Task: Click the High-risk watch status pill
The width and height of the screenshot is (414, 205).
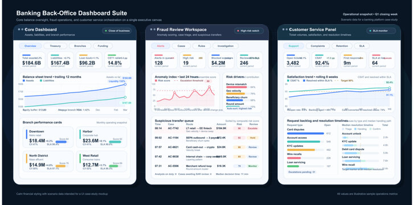Action: 249,31
